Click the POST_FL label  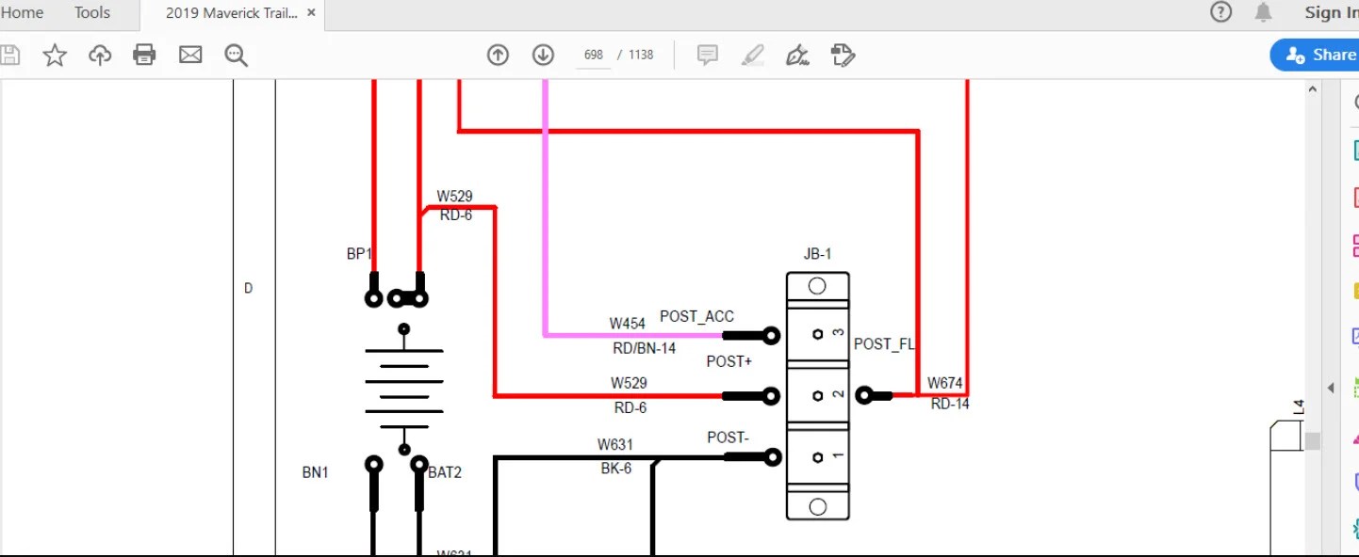[884, 344]
